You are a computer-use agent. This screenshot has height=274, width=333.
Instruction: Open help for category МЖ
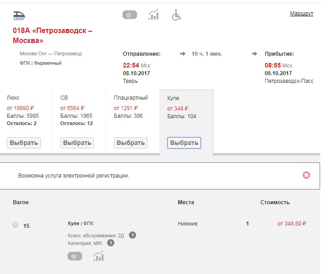pyautogui.click(x=110, y=243)
